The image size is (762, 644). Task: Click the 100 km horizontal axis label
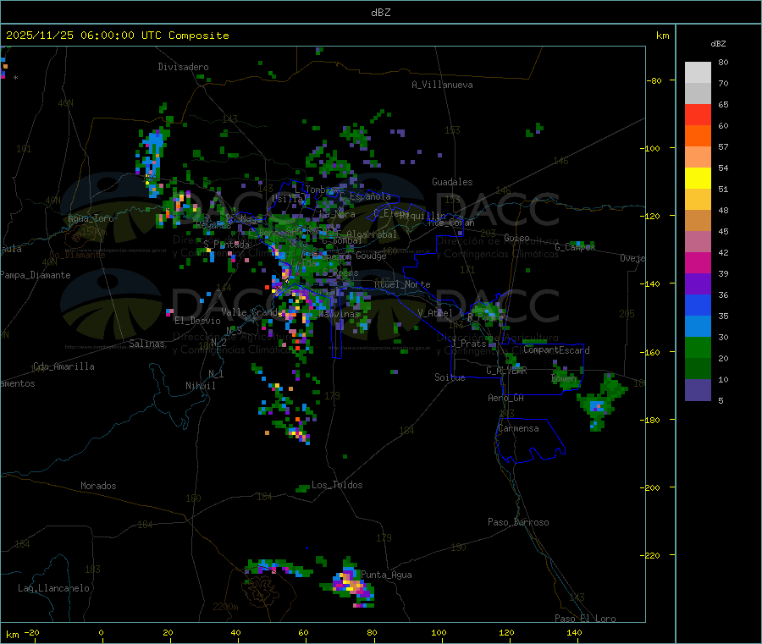[x=439, y=632]
